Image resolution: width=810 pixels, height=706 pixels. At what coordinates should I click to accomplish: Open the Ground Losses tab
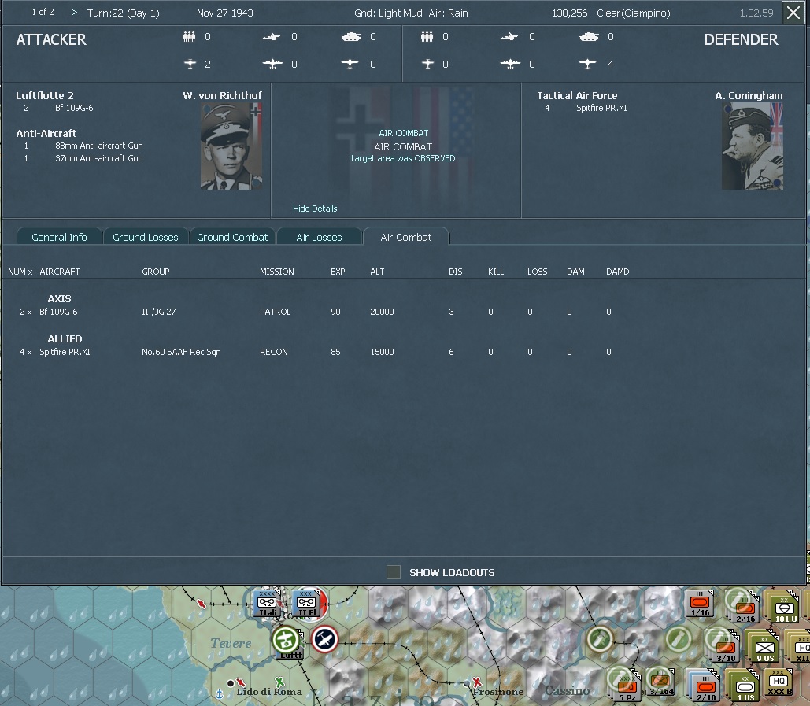146,236
